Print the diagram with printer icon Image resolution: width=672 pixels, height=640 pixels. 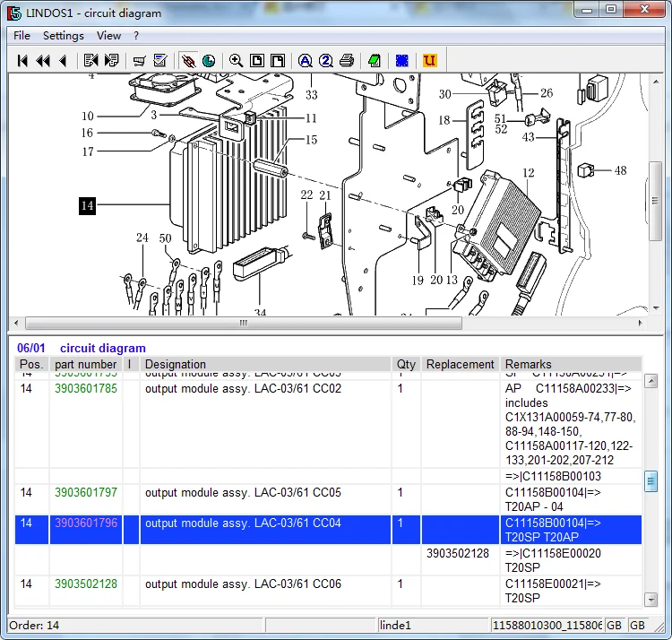point(347,61)
